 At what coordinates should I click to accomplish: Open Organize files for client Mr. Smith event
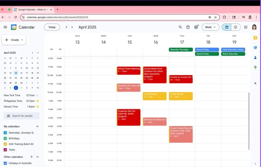(128, 117)
